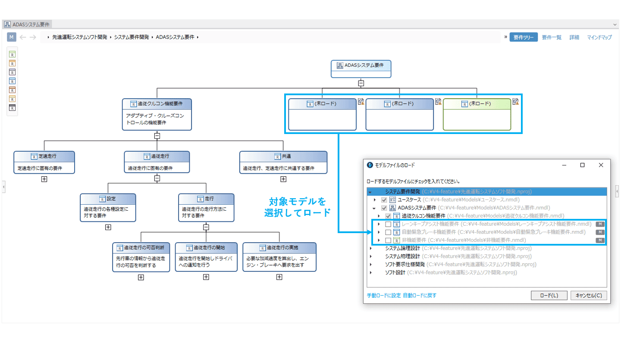The image size is (621, 349).
Task: Click the forward arrow in the navigation bar
Action: (x=33, y=37)
